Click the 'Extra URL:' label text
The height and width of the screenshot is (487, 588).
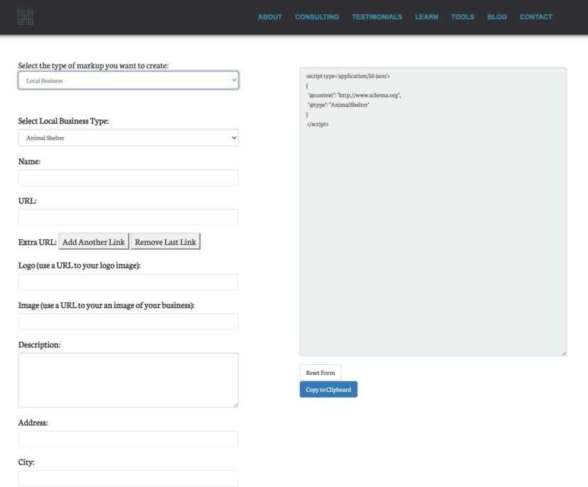pos(37,242)
